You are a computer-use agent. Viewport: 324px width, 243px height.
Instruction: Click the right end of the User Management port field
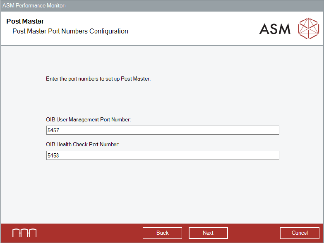click(x=273, y=131)
